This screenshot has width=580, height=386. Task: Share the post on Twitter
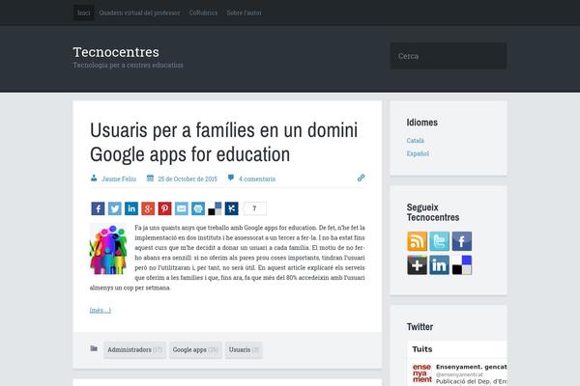coord(115,208)
